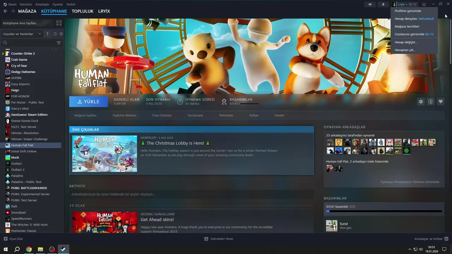Screen dimensions: 452x254
Task: Choose Hesaptan çık... from menu
Action: pos(405,50)
